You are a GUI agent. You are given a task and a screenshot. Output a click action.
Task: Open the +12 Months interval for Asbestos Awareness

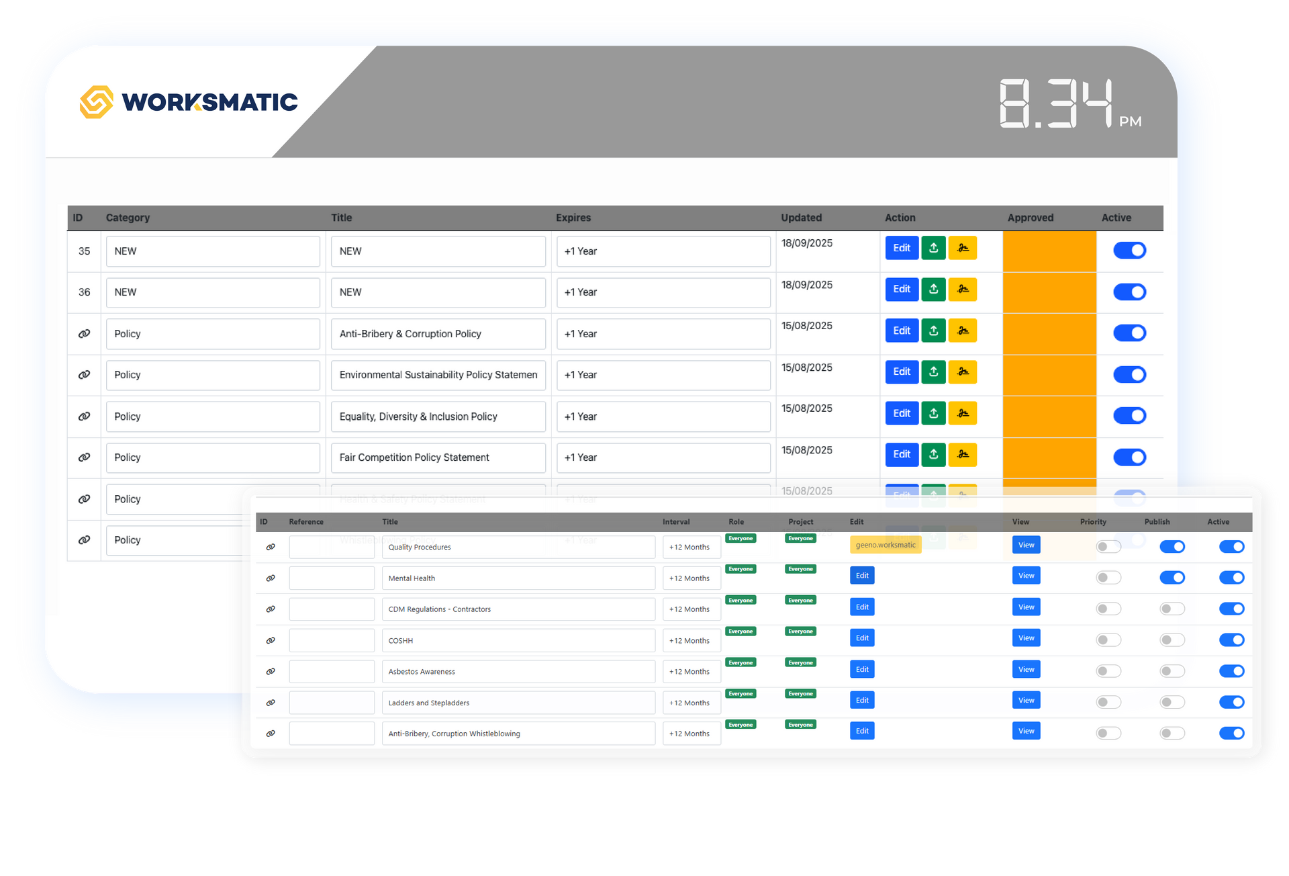tap(691, 672)
